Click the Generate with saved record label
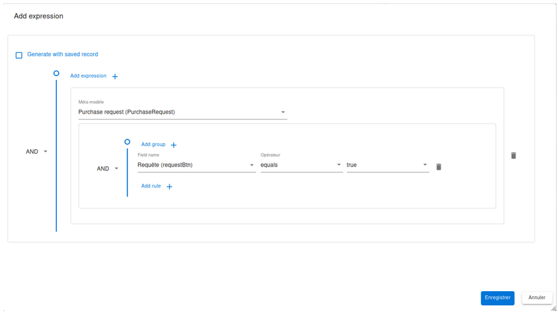558x315 pixels. tap(63, 54)
